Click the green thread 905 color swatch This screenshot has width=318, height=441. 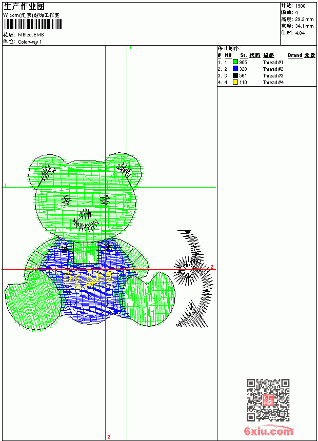[235, 62]
